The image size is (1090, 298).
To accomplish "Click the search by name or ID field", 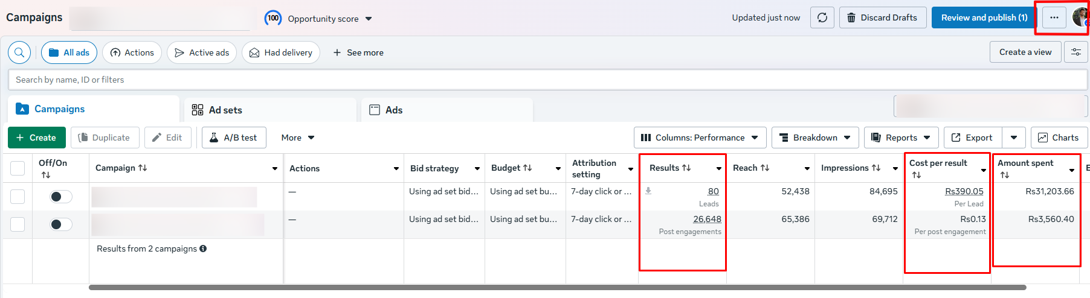I will 544,80.
